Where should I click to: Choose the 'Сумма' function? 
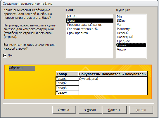[131, 45]
